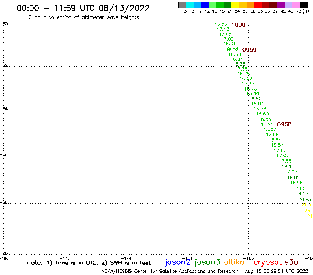The image size is (313, 275).
Task: Select the -174 longitude axis label
Action: click(x=126, y=258)
